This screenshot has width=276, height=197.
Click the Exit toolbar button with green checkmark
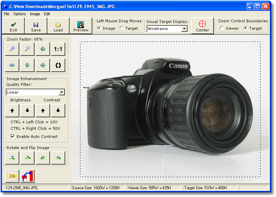[13, 26]
